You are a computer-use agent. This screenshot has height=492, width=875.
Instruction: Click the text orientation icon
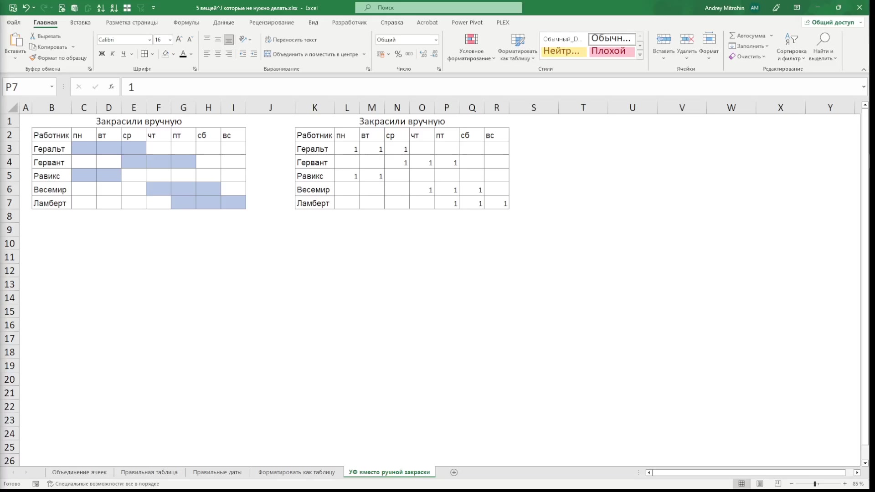243,40
